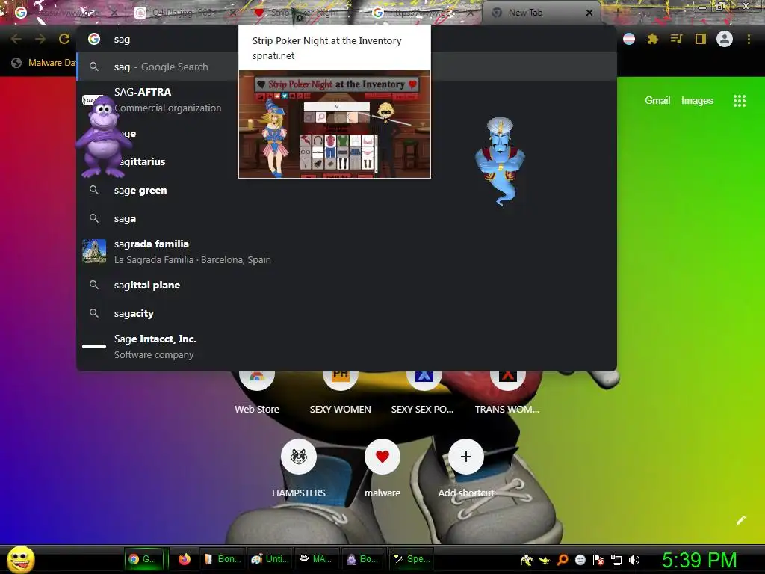Image resolution: width=765 pixels, height=574 pixels.
Task: Switch to the Bon... taskbar window
Action: pos(223,559)
